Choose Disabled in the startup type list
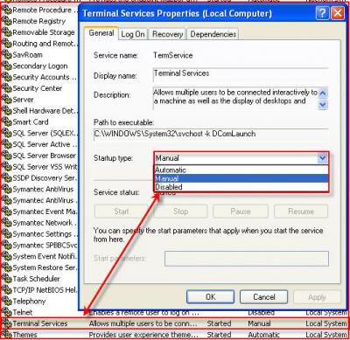Viewport: 350px width, 340px height. (x=241, y=187)
